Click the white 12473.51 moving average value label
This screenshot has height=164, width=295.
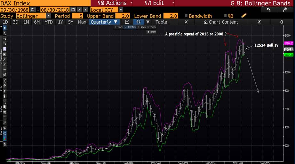point(289,49)
